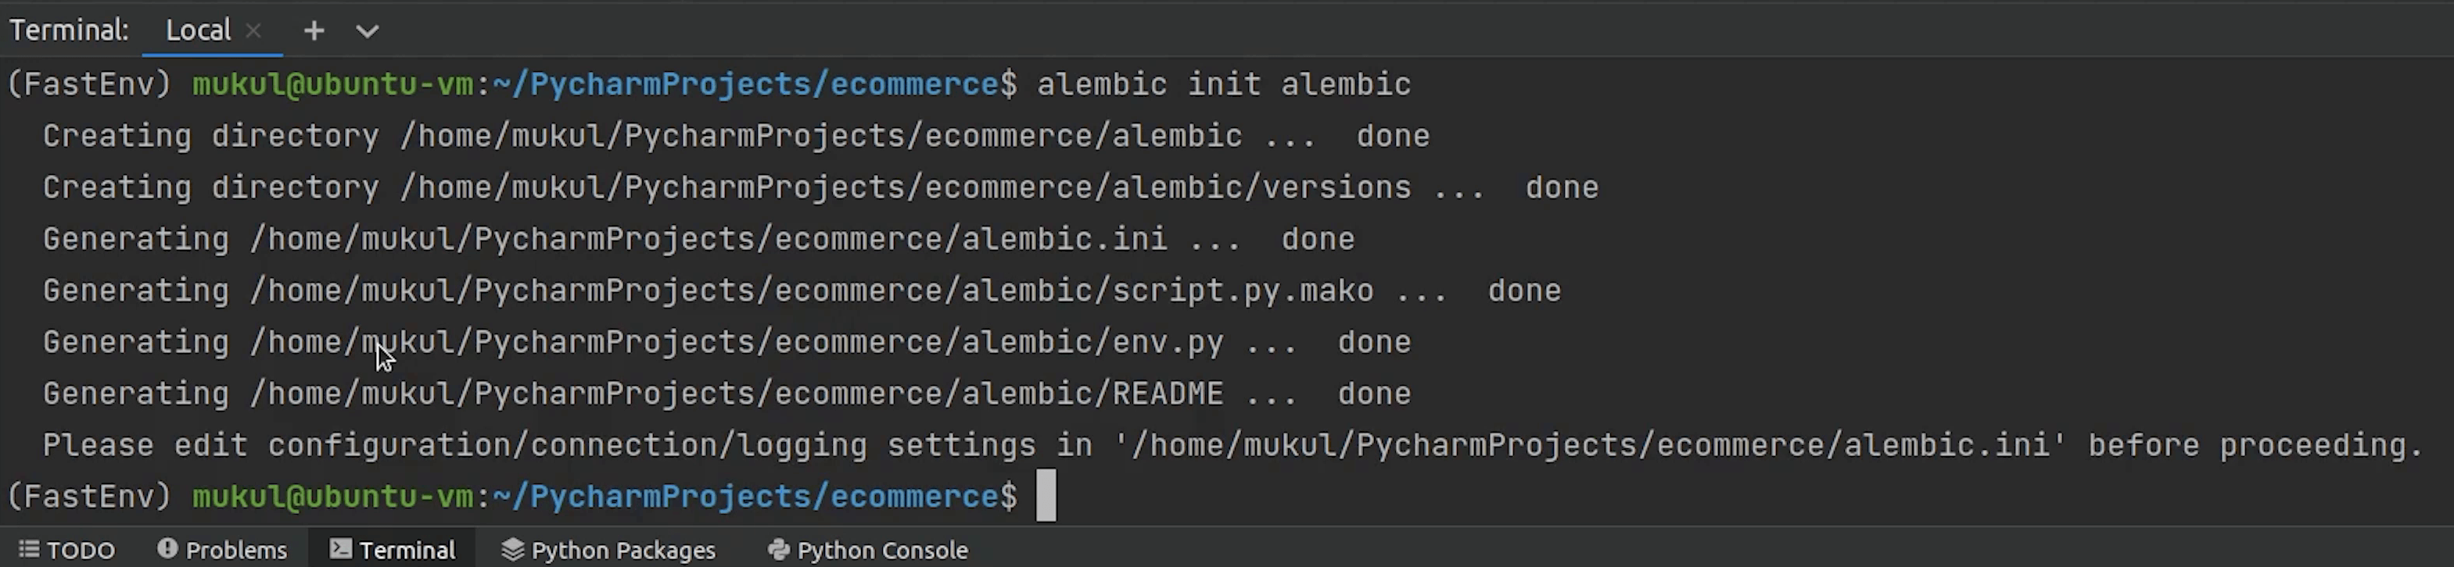The width and height of the screenshot is (2454, 567).
Task: Open the TODO tool window
Action: coord(67,550)
